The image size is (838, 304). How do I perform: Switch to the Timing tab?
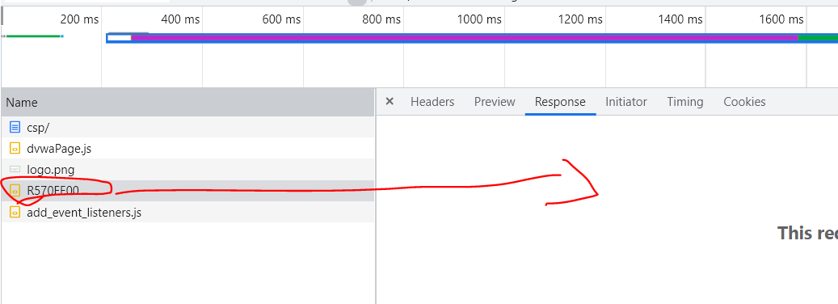684,102
